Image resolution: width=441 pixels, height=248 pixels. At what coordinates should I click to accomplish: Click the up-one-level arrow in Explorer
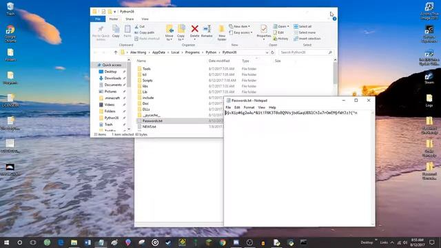pyautogui.click(x=116, y=52)
